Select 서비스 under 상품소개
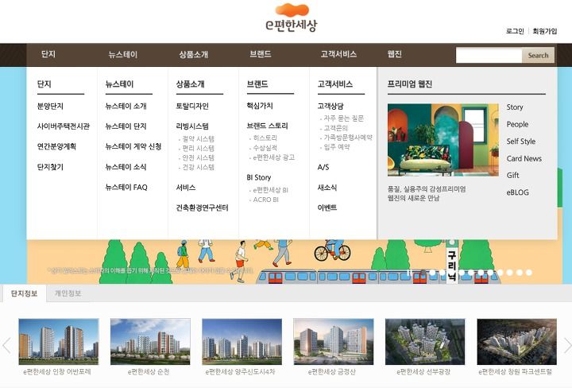This screenshot has width=572, height=388. (186, 188)
